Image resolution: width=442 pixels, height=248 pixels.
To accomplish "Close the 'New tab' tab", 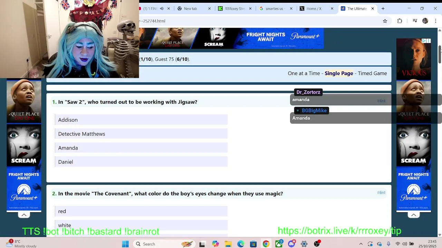I will (209, 9).
